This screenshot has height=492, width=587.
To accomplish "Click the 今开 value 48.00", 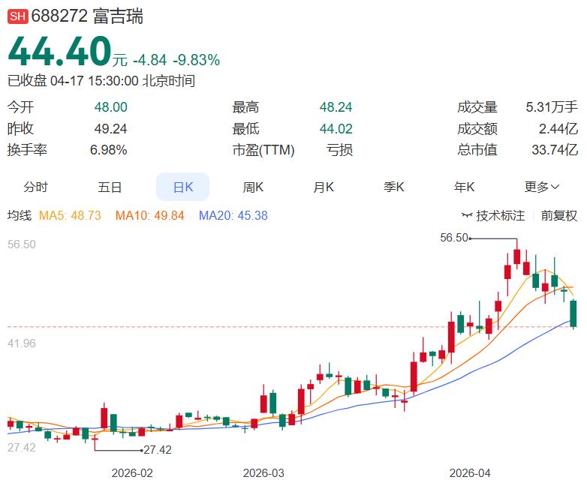I will point(110,107).
